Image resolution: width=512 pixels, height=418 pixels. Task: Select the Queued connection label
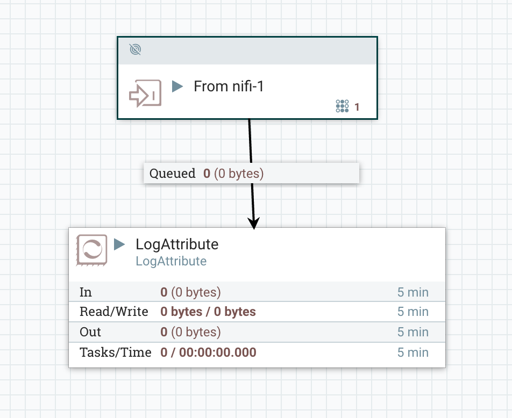click(252, 173)
